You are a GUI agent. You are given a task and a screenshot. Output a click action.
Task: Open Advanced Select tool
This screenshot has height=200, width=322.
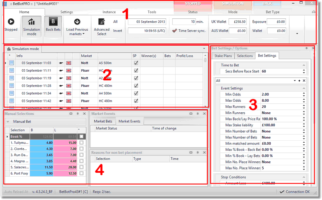click(x=102, y=22)
